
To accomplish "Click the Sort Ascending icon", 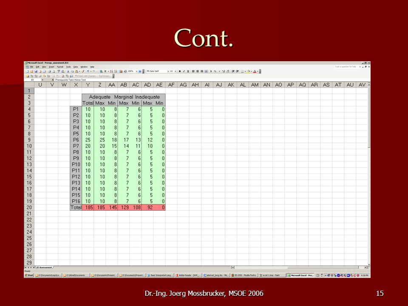I will (x=111, y=71).
